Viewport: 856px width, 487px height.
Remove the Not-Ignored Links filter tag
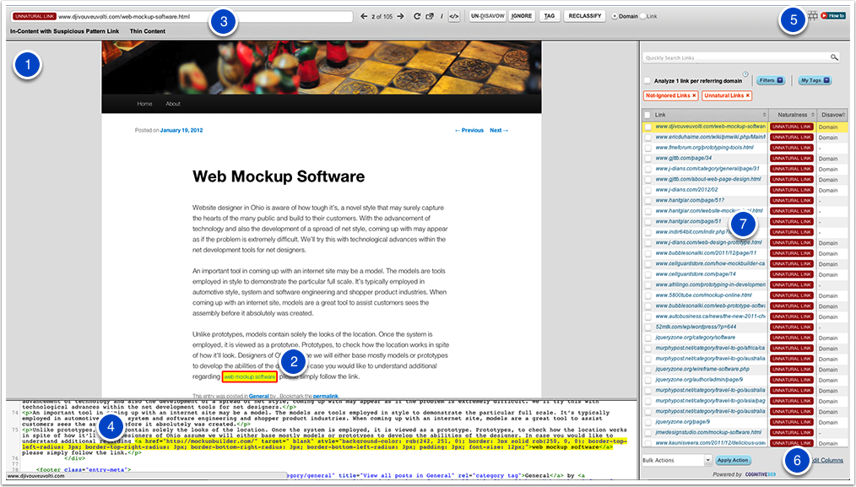pyautogui.click(x=694, y=95)
